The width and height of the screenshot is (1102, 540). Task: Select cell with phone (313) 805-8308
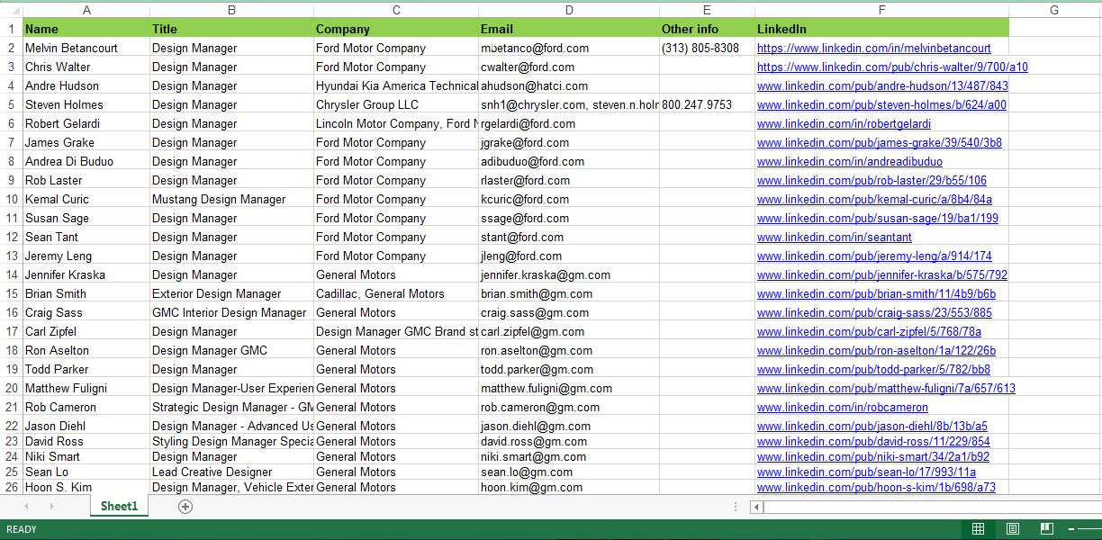[x=707, y=49]
